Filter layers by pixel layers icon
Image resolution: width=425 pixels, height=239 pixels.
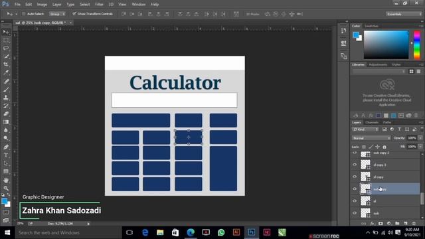pos(384,129)
